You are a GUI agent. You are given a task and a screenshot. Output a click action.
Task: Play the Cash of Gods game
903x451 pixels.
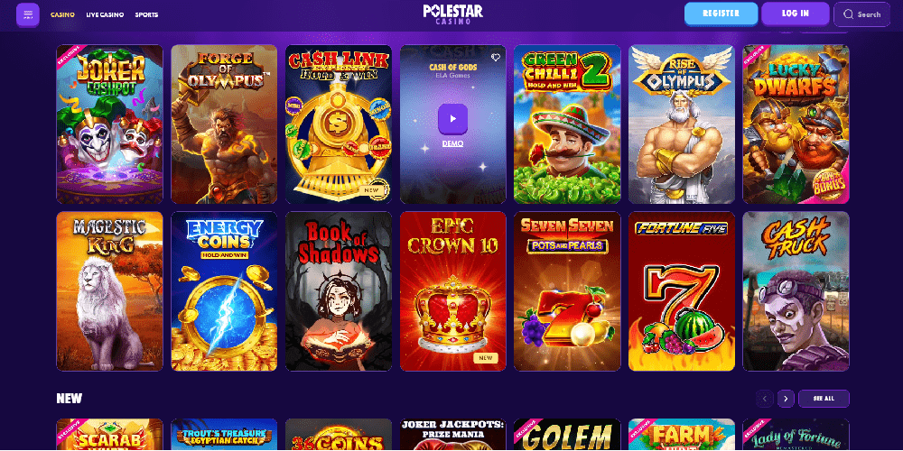point(452,118)
